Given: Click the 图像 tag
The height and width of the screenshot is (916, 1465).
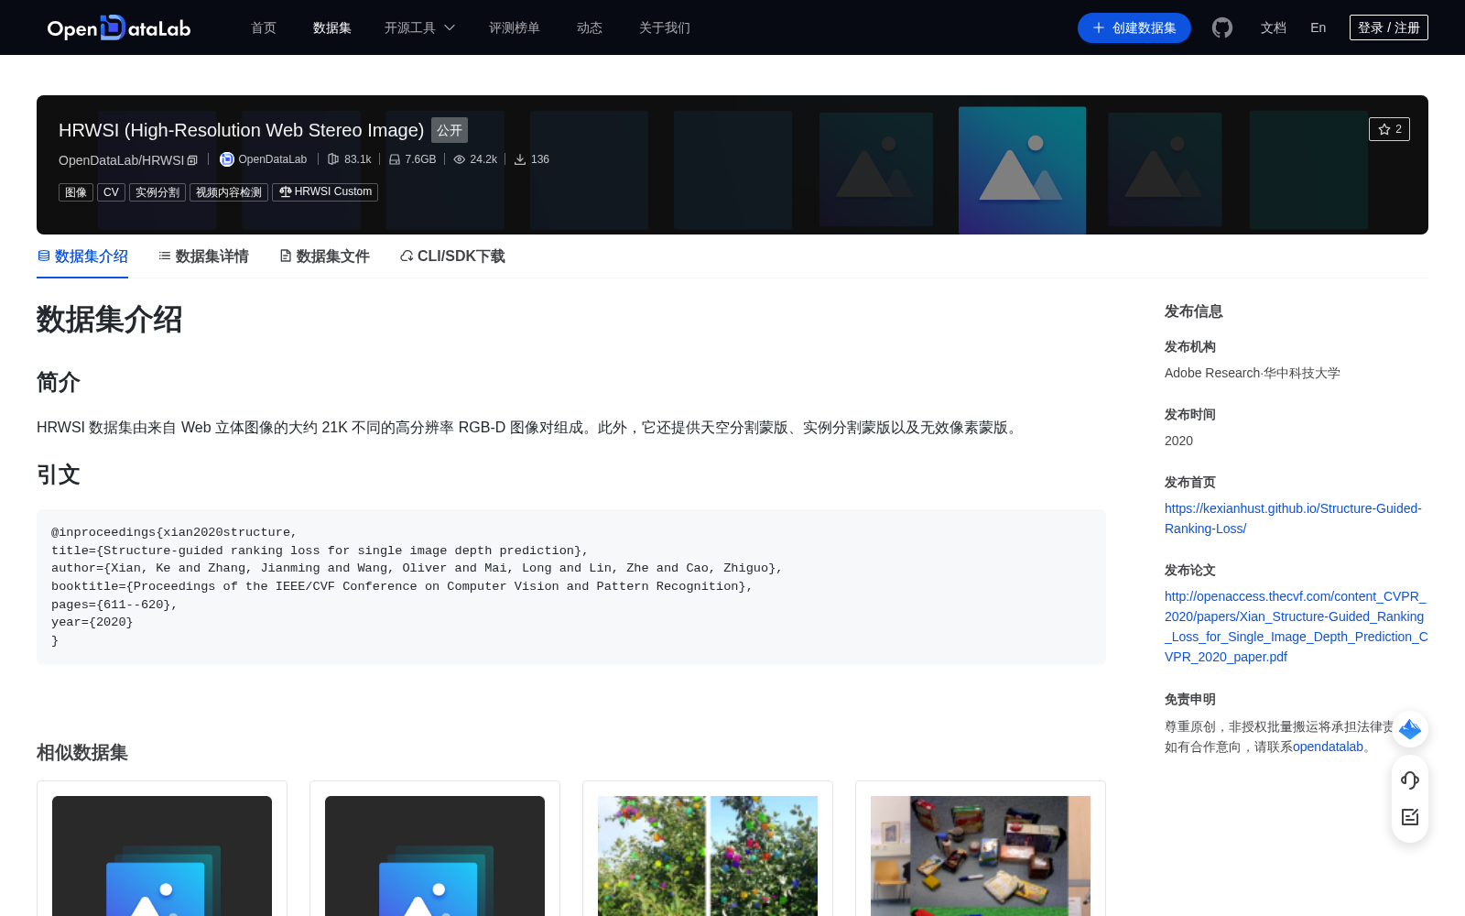Looking at the screenshot, I should (x=76, y=192).
